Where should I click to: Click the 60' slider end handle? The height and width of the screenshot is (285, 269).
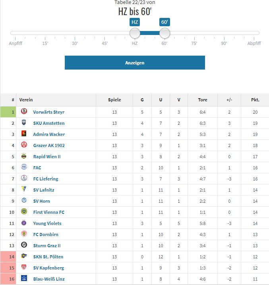[164, 33]
